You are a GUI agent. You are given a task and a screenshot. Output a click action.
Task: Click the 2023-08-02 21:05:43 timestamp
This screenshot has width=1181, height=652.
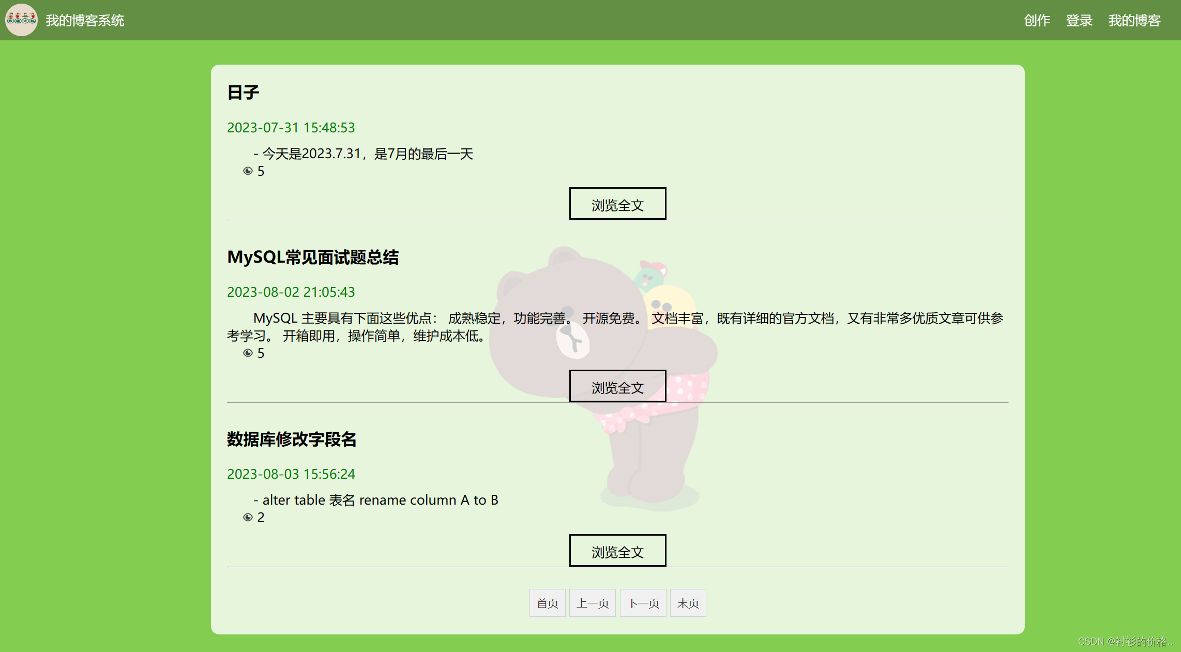pos(291,292)
